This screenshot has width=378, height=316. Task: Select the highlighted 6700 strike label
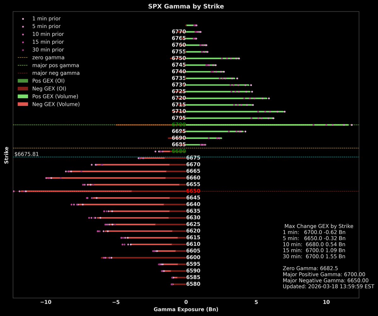point(179,124)
